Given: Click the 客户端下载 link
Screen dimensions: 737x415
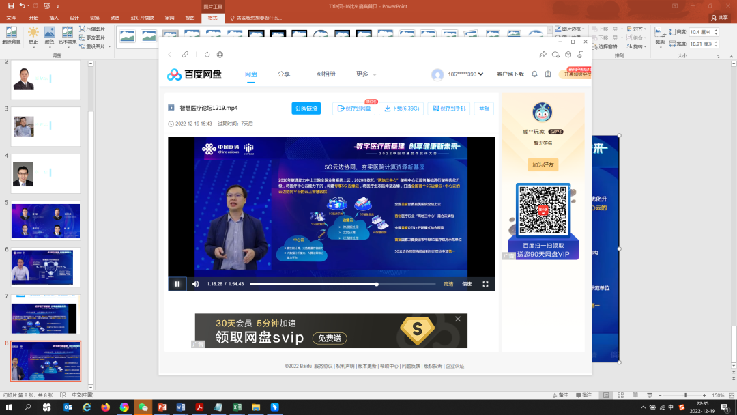Looking at the screenshot, I should click(510, 74).
